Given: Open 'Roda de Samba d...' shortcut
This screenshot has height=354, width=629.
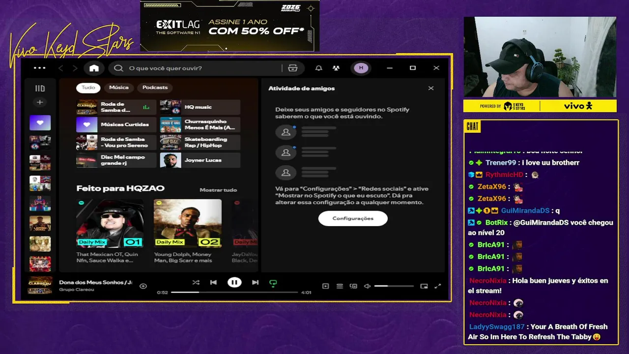Looking at the screenshot, I should tap(116, 107).
